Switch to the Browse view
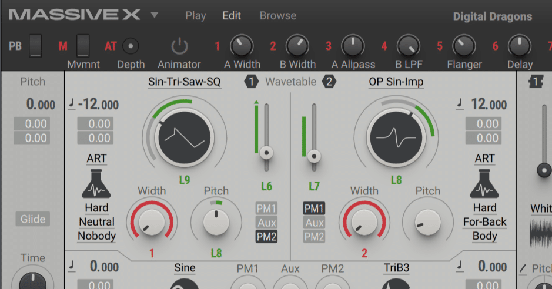 [278, 15]
